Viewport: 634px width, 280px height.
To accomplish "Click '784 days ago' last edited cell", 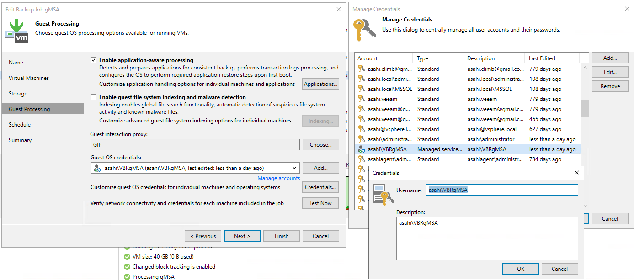I will (545, 159).
